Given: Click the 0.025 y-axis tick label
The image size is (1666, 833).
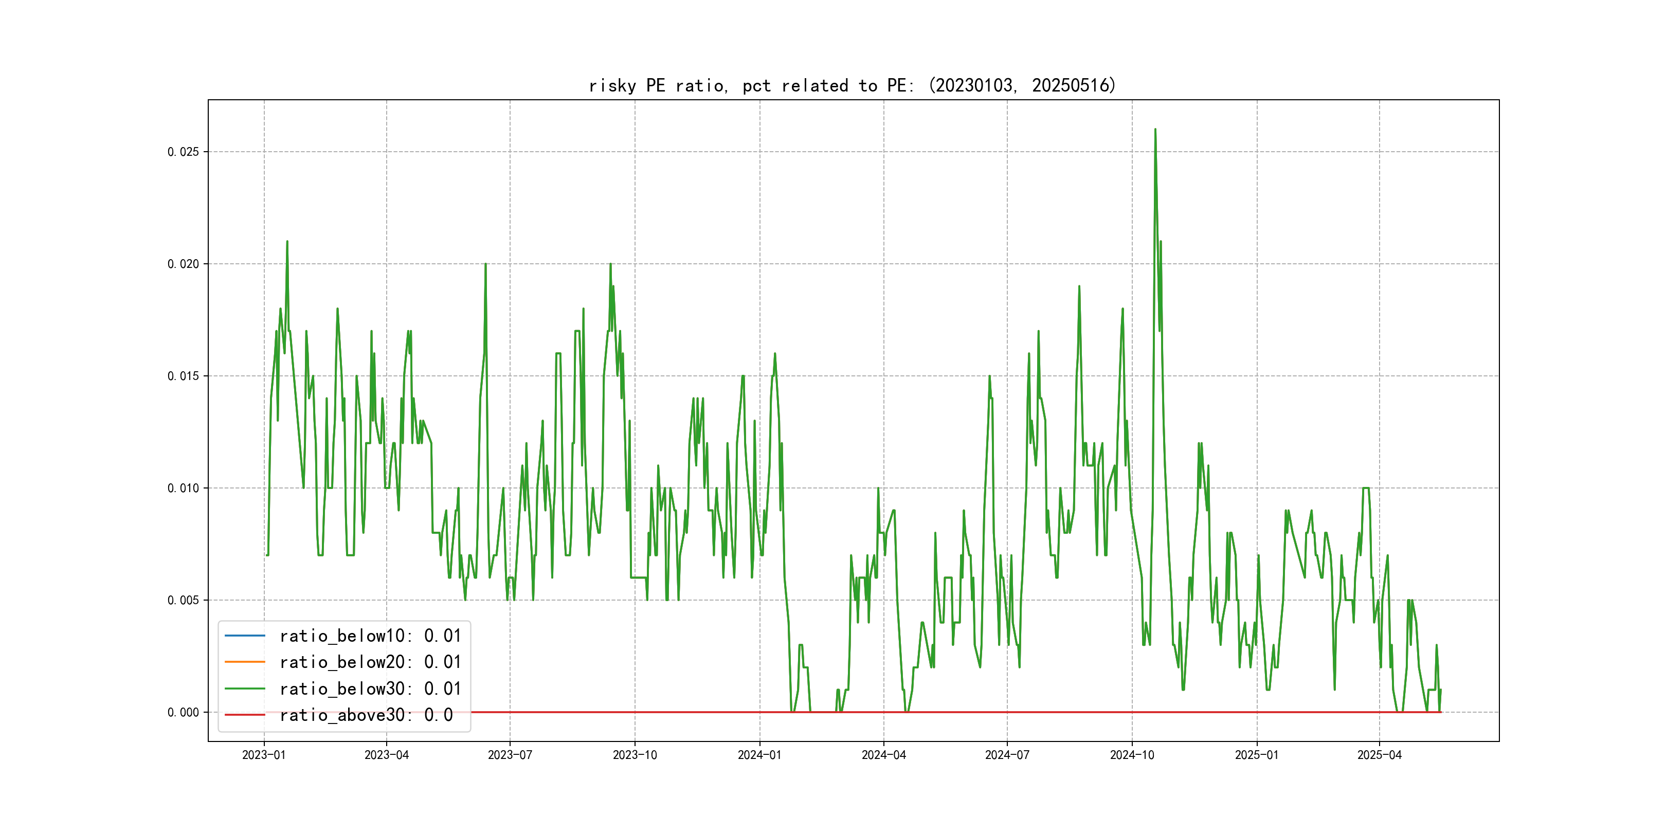Looking at the screenshot, I should [x=183, y=152].
